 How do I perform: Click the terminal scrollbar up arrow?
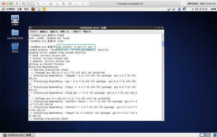pos(163,35)
